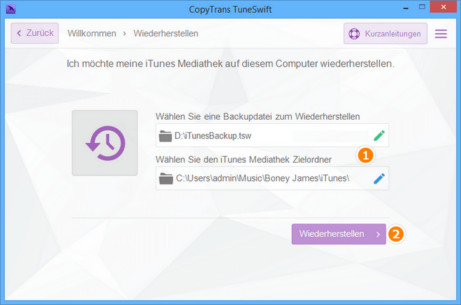
Task: Close the TuneSwift window
Action: click(443, 7)
